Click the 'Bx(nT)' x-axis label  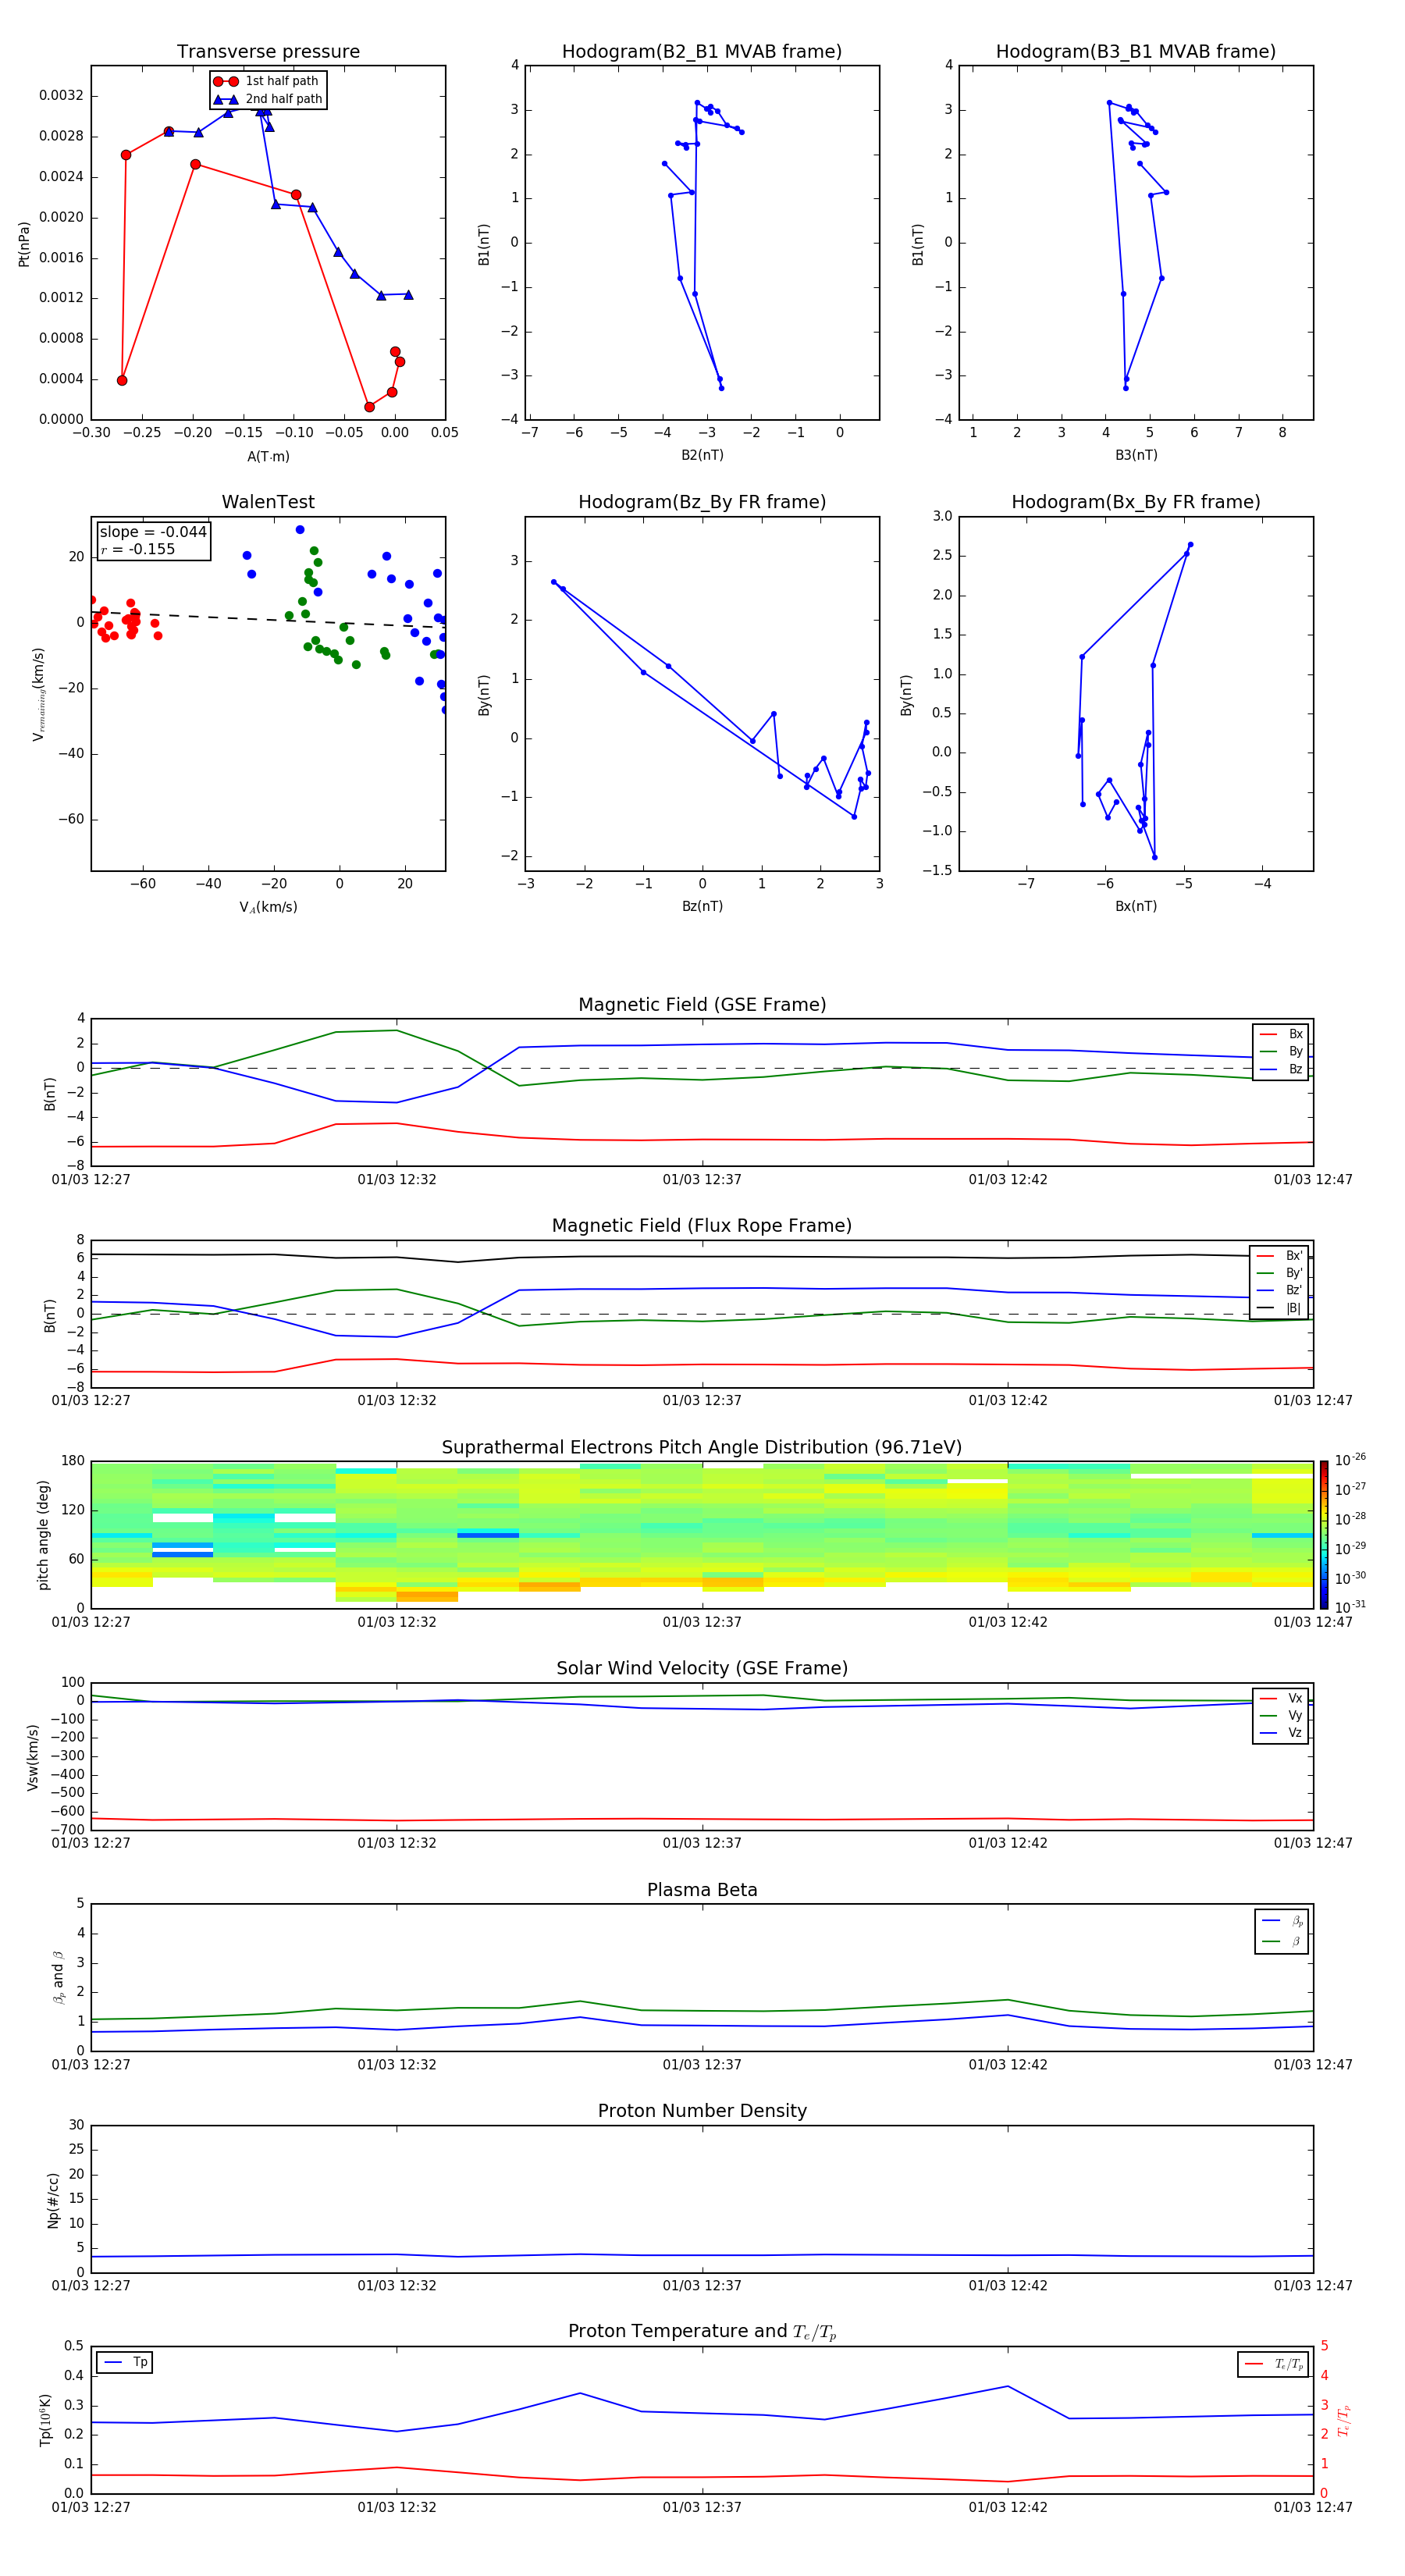[x=1136, y=906]
